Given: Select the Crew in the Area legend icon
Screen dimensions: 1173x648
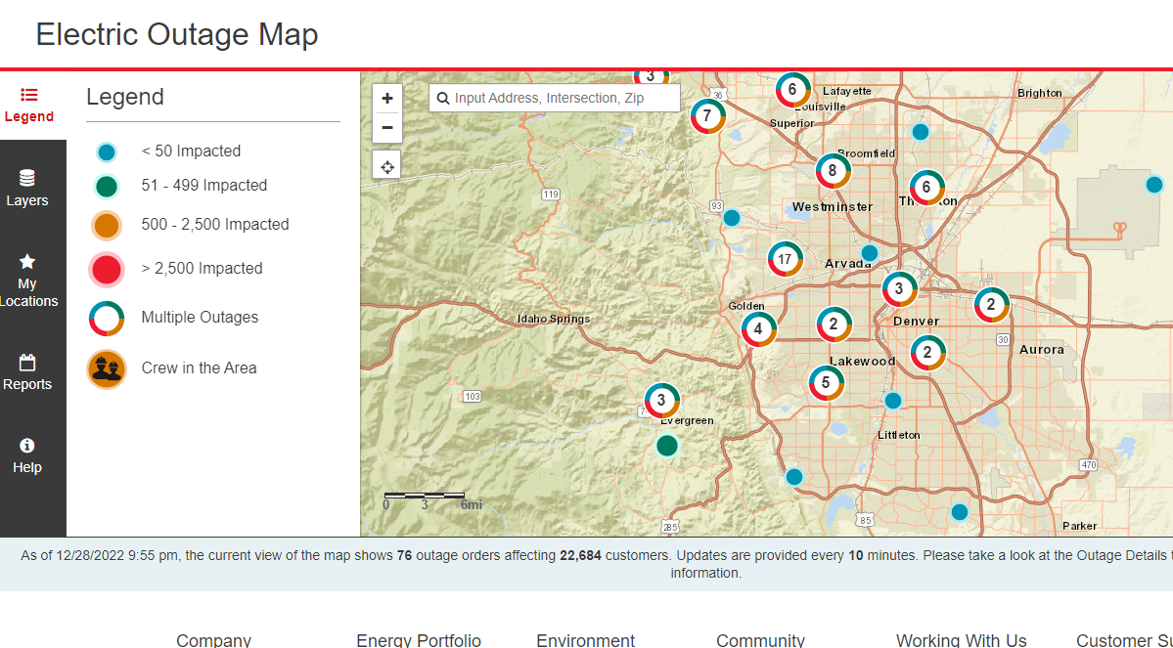Looking at the screenshot, I should [106, 368].
